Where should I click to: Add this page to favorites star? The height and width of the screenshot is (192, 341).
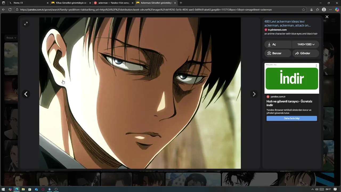[x=303, y=10]
